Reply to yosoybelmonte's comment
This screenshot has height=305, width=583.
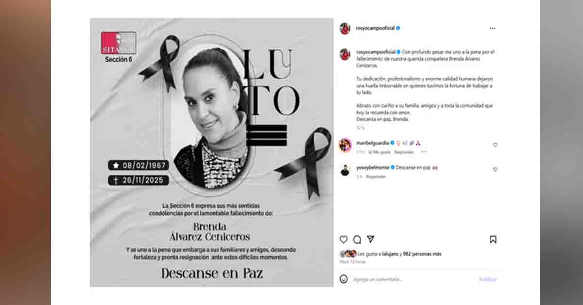click(376, 177)
